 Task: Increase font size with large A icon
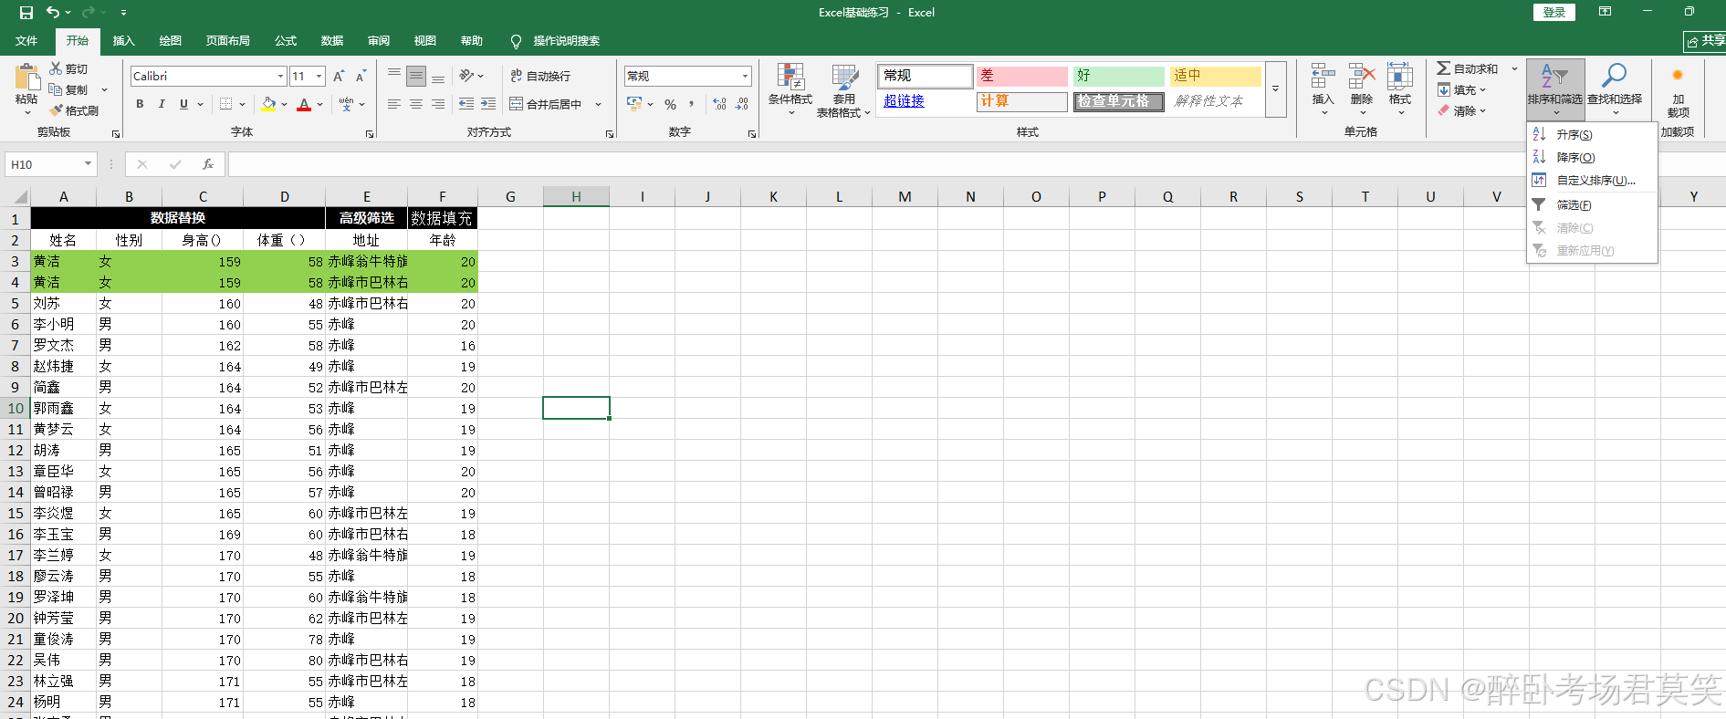click(x=339, y=76)
